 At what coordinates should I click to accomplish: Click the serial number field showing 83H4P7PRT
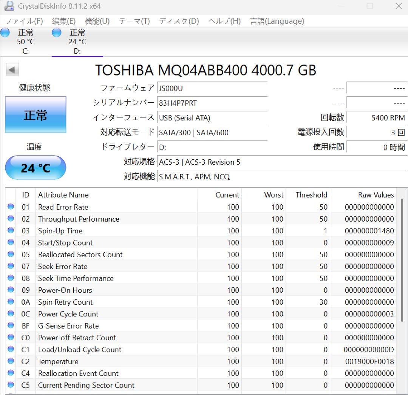[212, 103]
